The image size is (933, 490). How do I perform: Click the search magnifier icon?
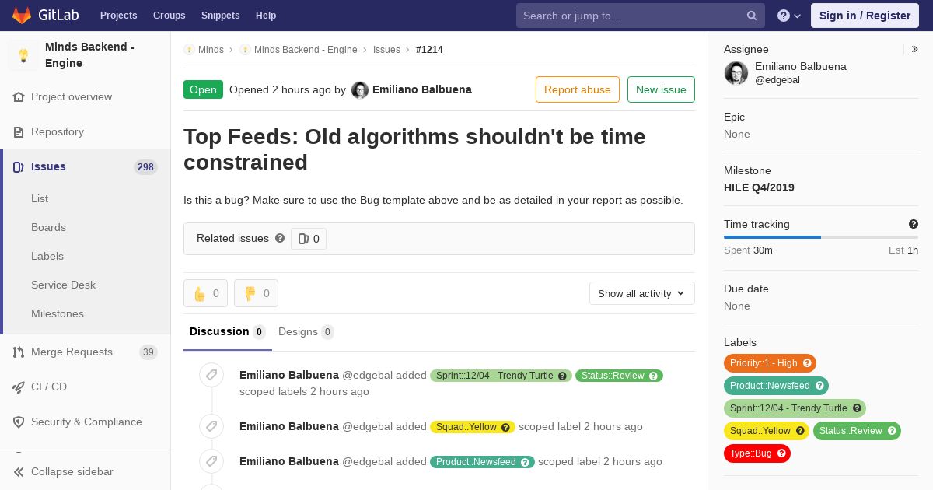click(x=752, y=16)
